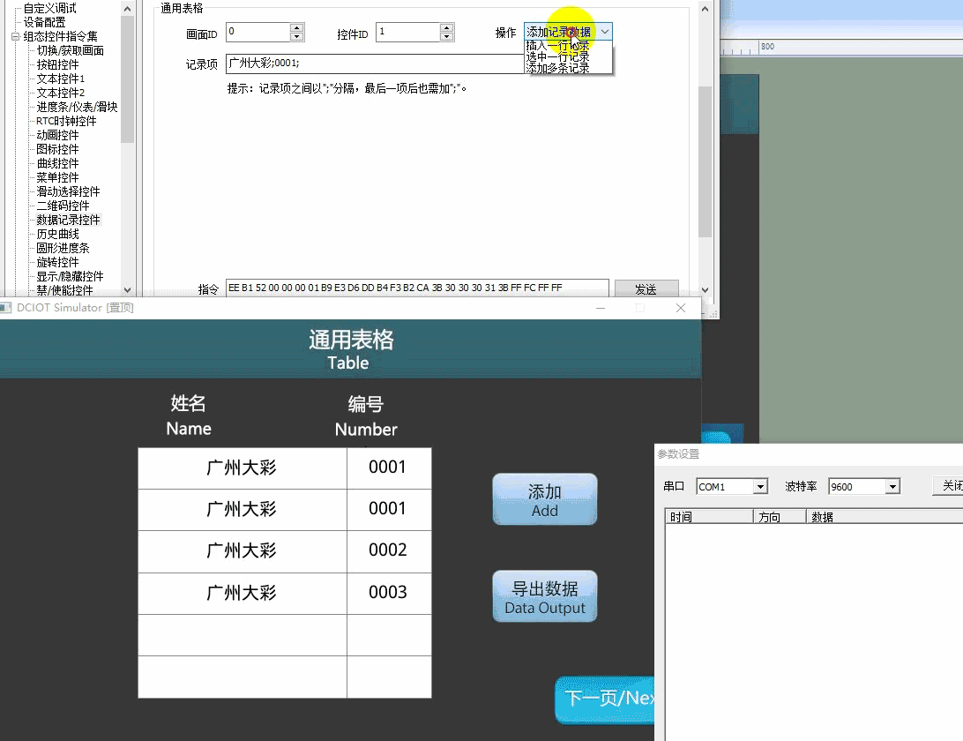Open the 串口 COM1 dropdown
963x741 pixels.
click(760, 487)
